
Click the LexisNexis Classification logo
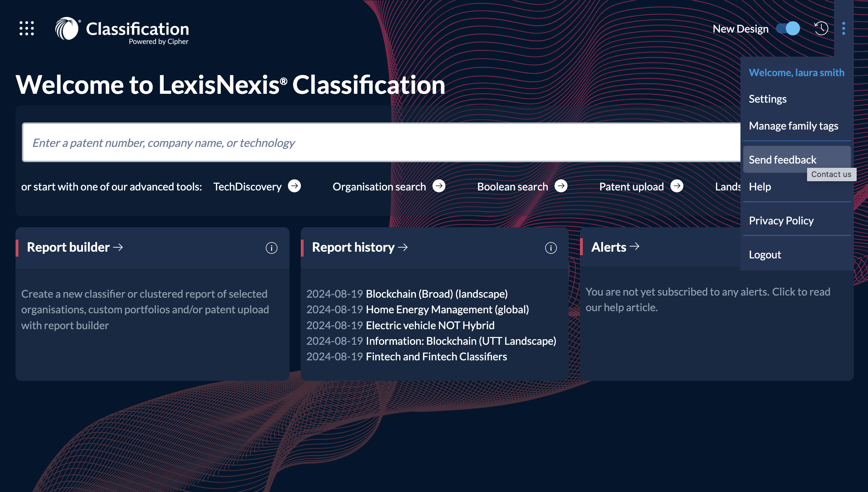122,30
